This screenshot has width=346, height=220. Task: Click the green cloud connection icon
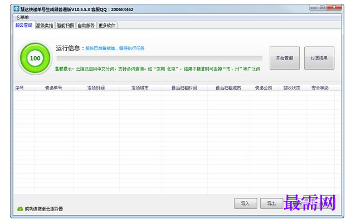20,209
